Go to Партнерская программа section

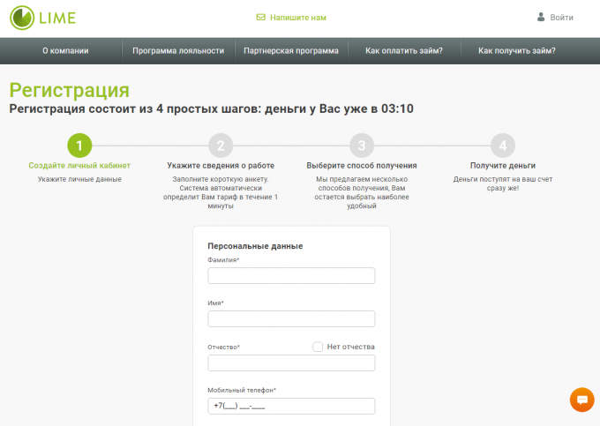(291, 51)
